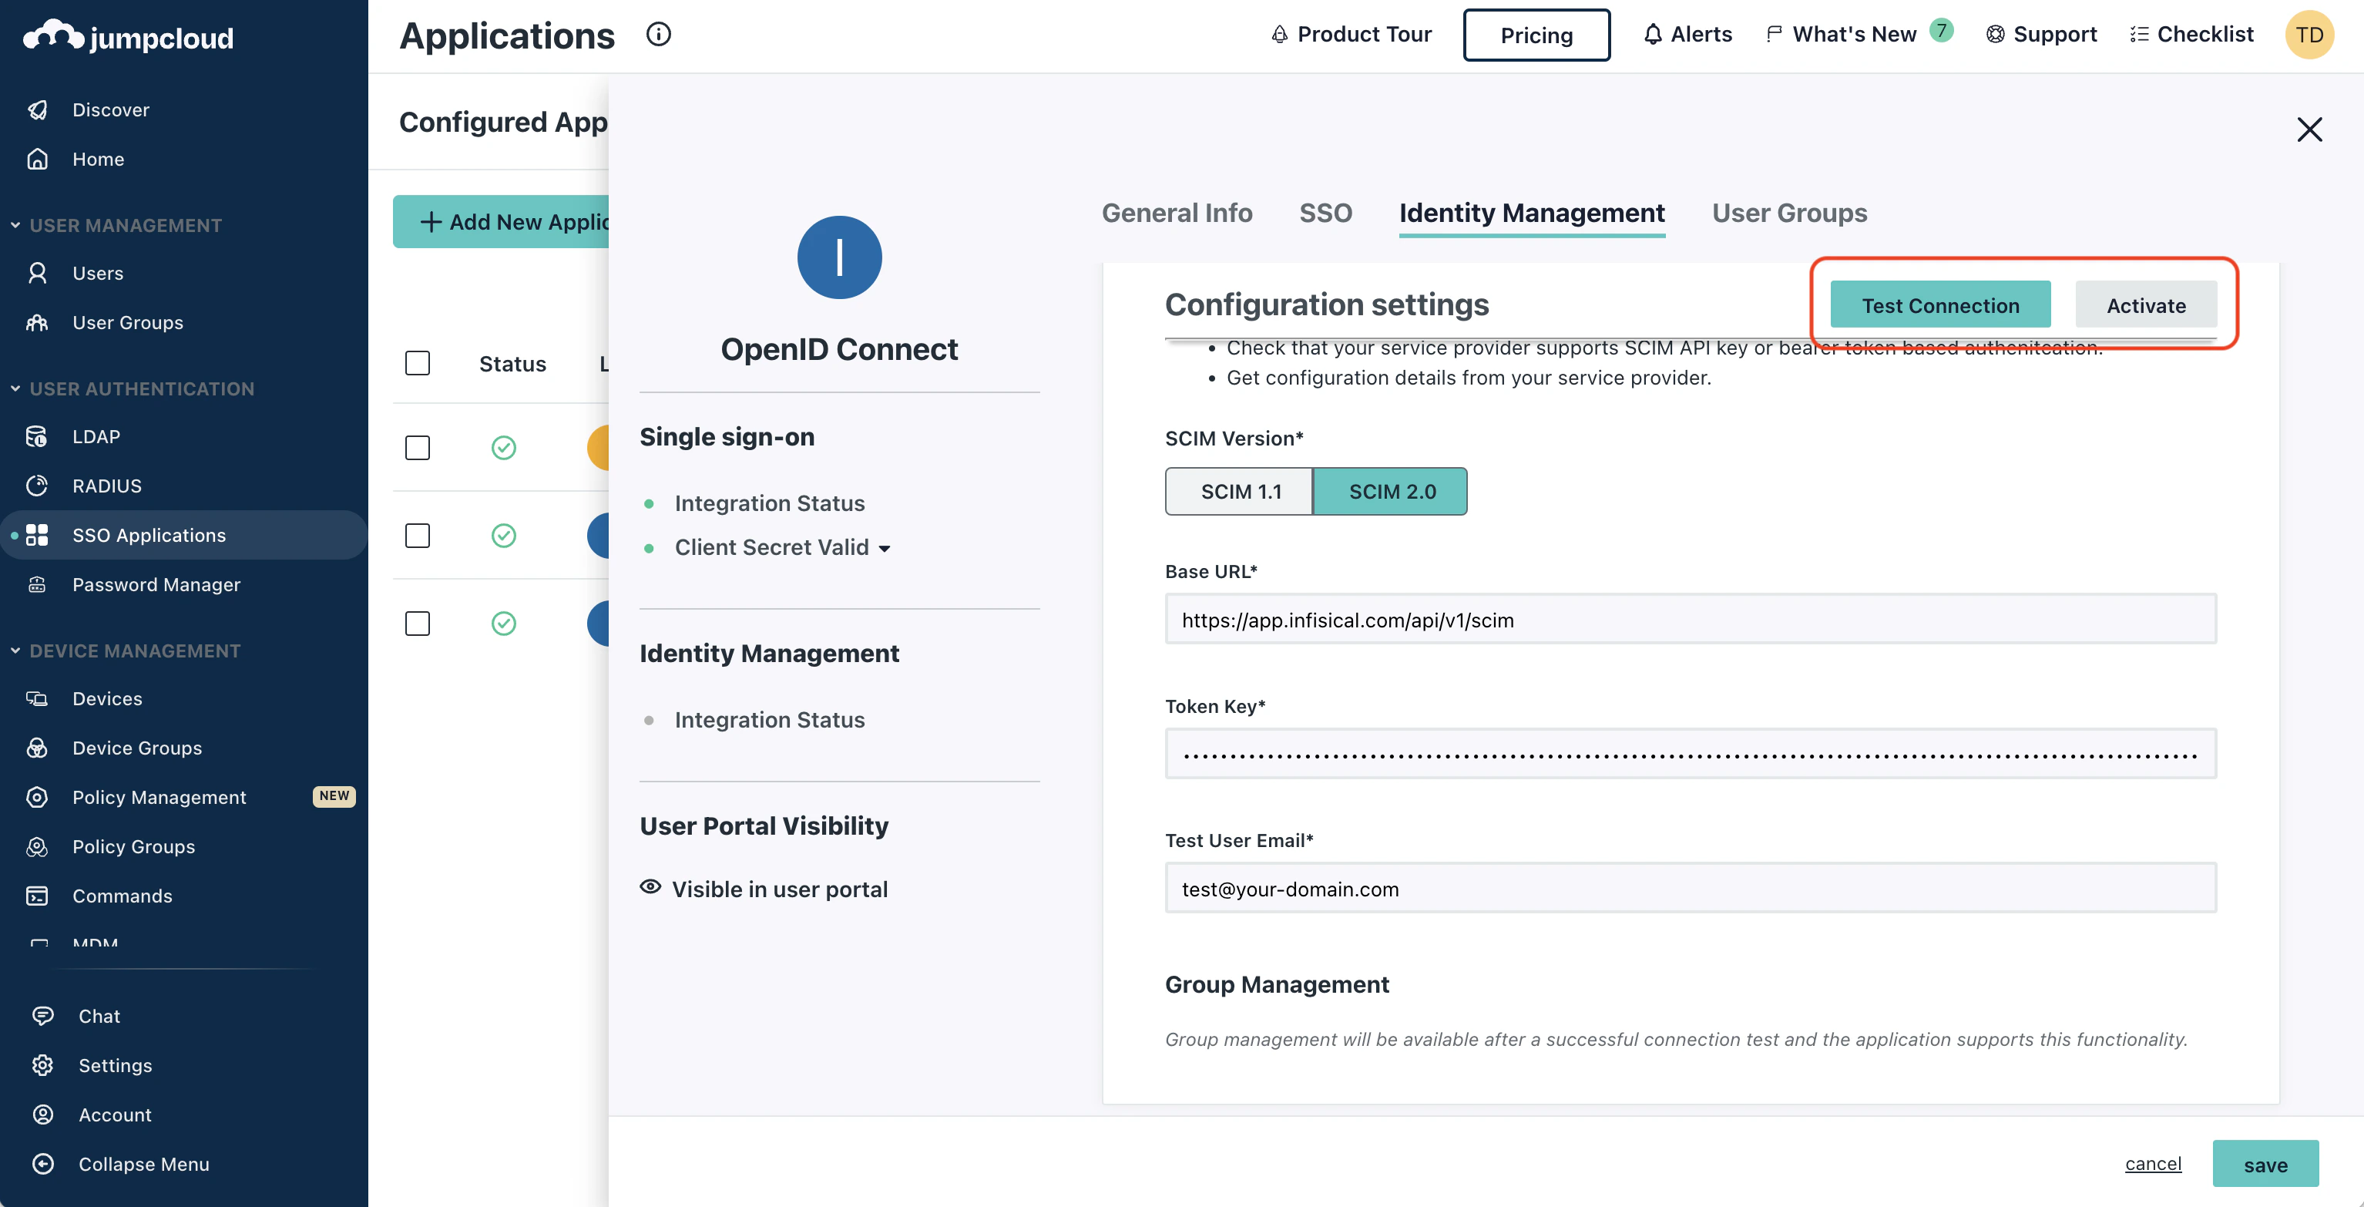Click the Group Management heading
Image resolution: width=2364 pixels, height=1207 pixels.
pyautogui.click(x=1277, y=984)
